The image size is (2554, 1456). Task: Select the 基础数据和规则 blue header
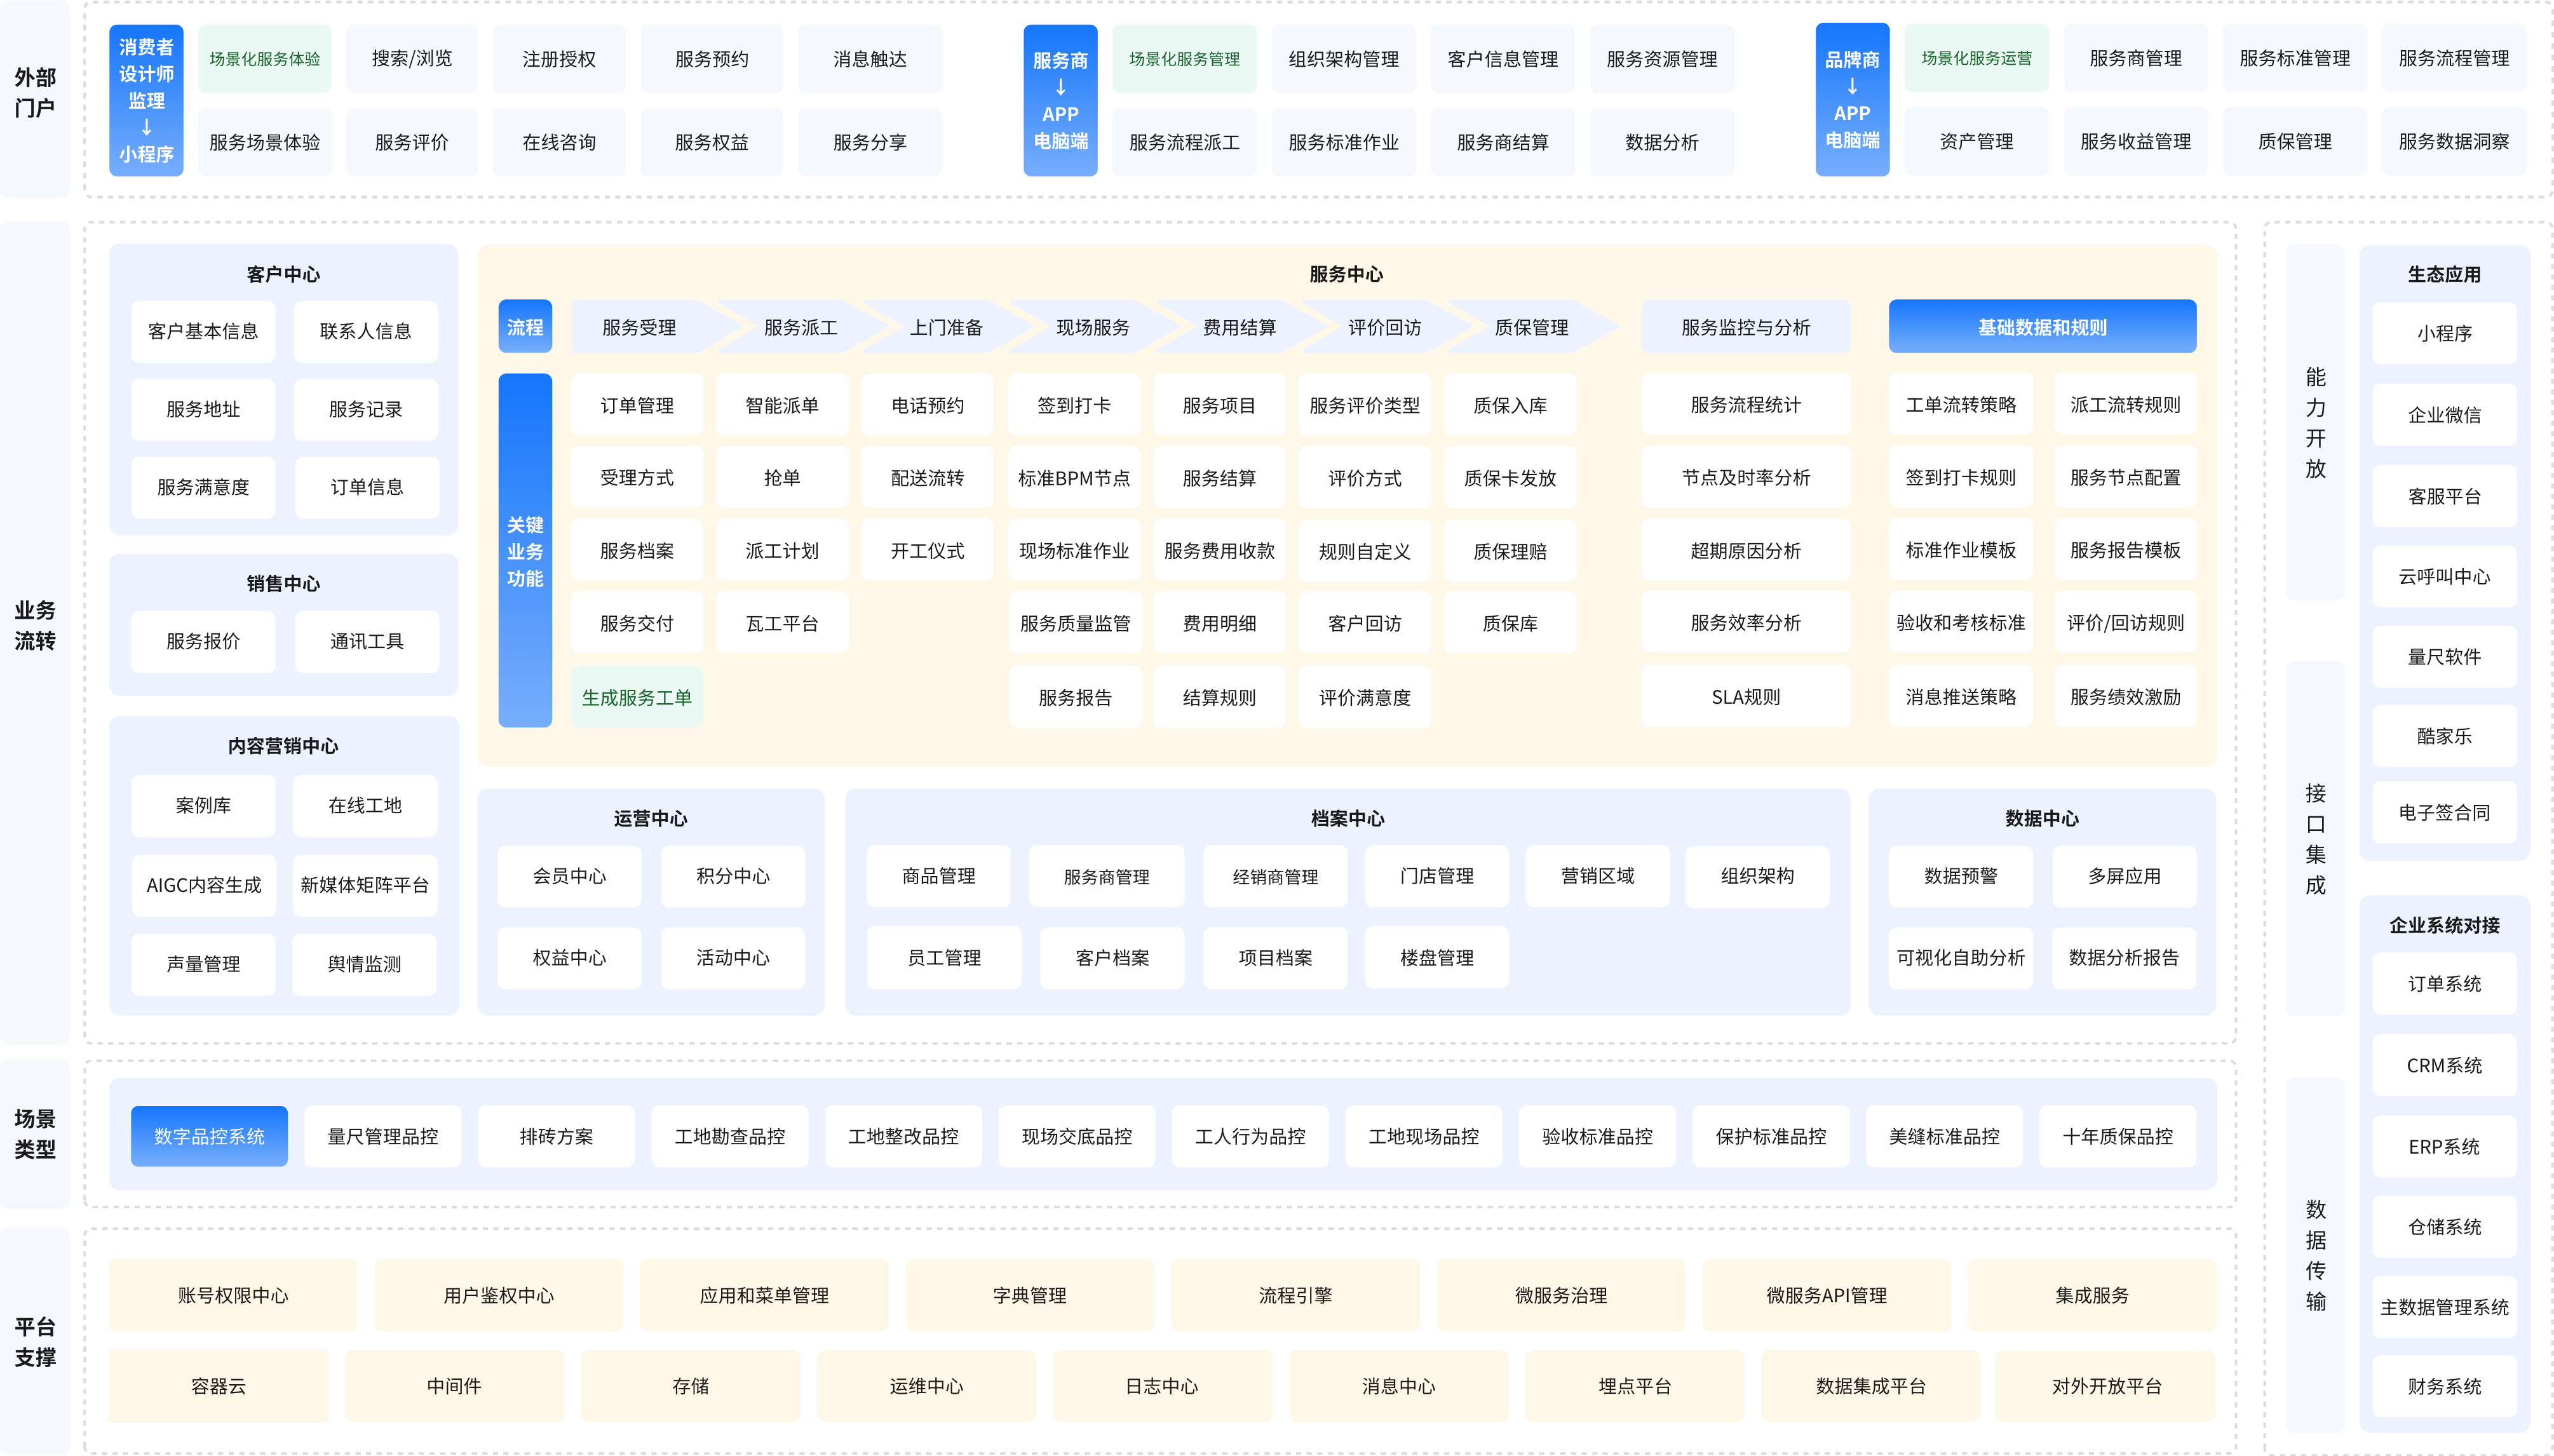2042,327
